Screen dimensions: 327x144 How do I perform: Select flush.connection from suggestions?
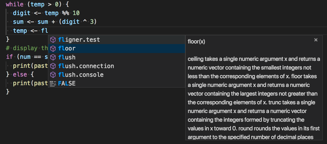pos(86,66)
